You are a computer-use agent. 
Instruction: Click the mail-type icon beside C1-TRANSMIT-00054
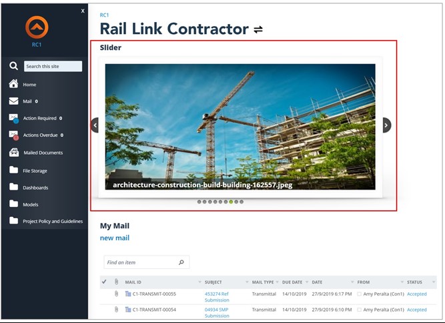click(128, 310)
